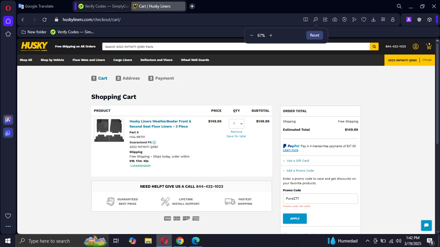Open Easy Setup sliders icon
Screen dimensions: 440x247
[383, 20]
